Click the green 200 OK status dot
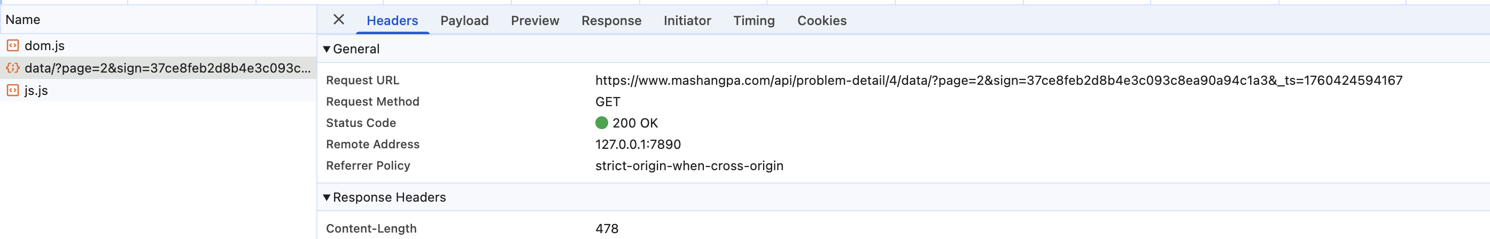The width and height of the screenshot is (1490, 239). [602, 123]
